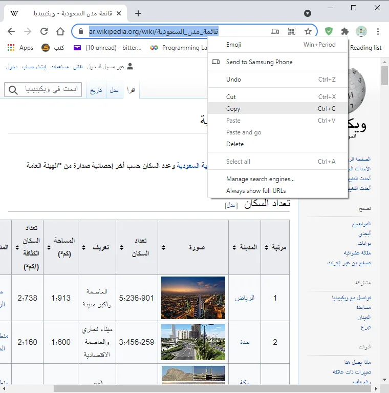Open the QR code icon in address bar
The height and width of the screenshot is (393, 389).
pyautogui.click(x=292, y=31)
